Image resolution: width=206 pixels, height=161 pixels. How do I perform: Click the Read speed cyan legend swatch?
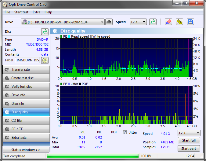click(x=69, y=36)
